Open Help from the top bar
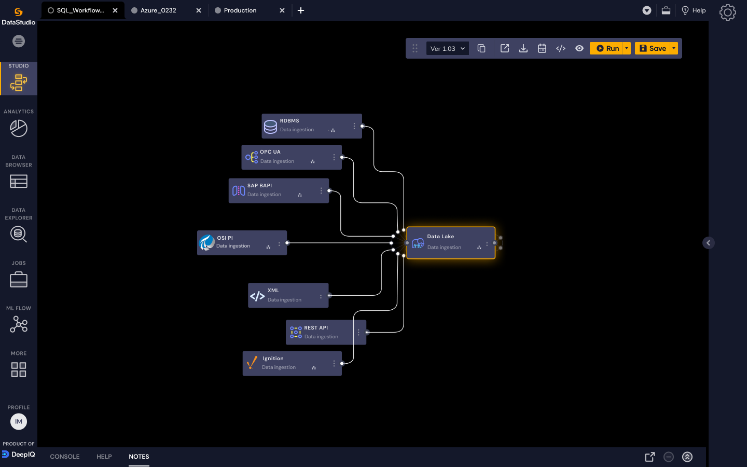Viewport: 747px width, 467px height. coord(694,10)
